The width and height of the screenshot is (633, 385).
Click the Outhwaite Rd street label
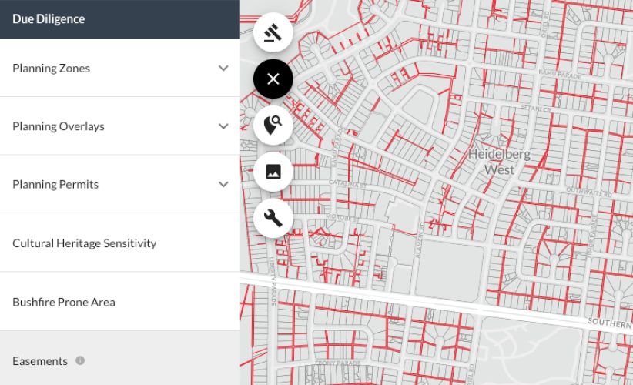pos(589,192)
